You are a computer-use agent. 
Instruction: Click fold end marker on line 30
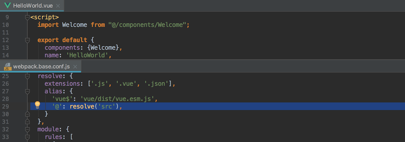[x=27, y=114]
